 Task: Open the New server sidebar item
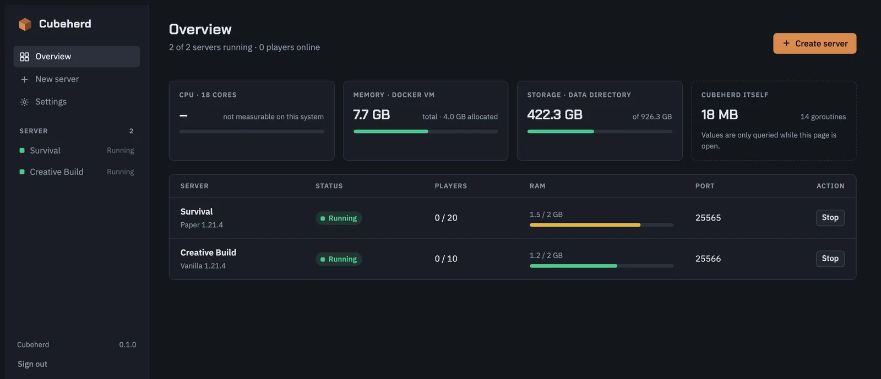(x=77, y=79)
